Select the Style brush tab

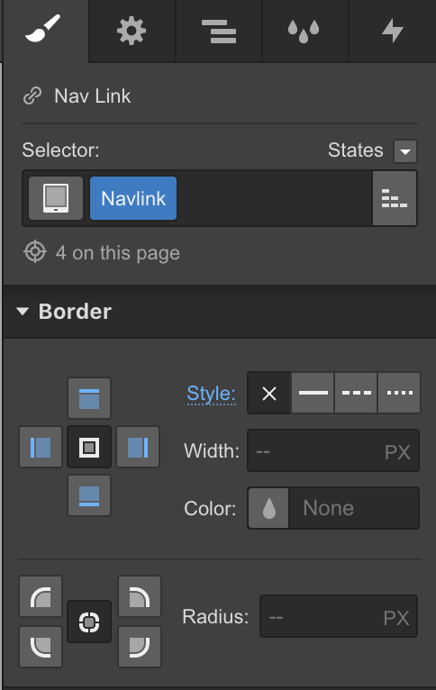tap(44, 30)
